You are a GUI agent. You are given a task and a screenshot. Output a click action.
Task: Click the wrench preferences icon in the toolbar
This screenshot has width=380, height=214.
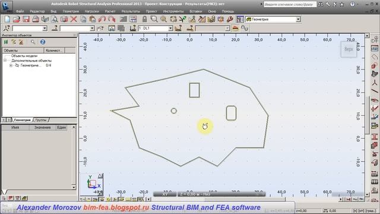pos(230,19)
